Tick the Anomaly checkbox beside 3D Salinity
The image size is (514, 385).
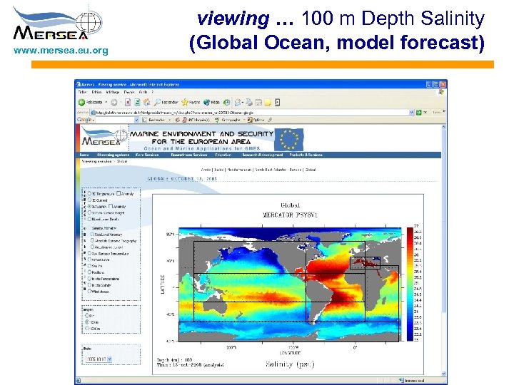click(x=111, y=206)
